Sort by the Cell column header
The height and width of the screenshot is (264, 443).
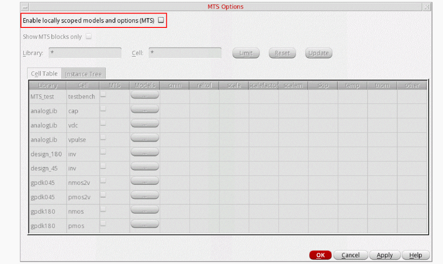pyautogui.click(x=83, y=85)
